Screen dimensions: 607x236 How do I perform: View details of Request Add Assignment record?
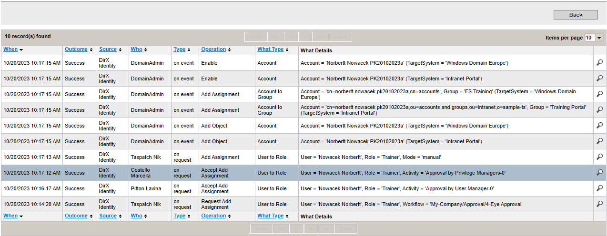pyautogui.click(x=599, y=204)
